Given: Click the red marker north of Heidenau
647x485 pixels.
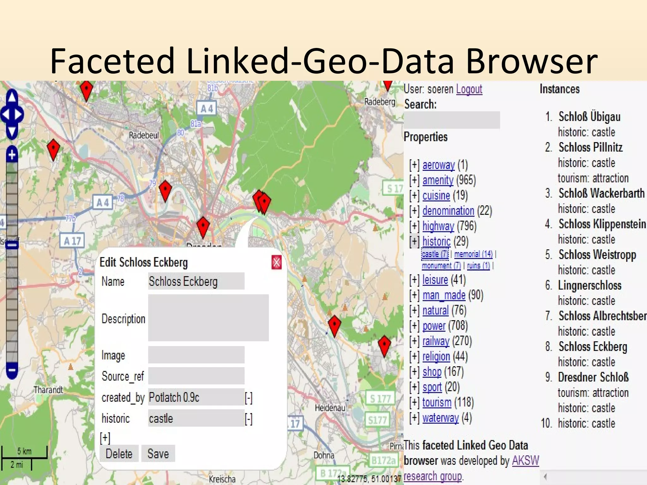Looking at the screenshot, I should click(x=335, y=326).
